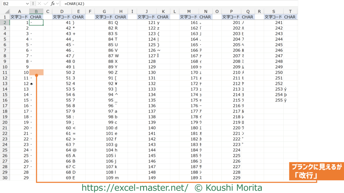Click the Enter checkmark in formula bar
This screenshot has width=344, height=193.
tap(46, 3)
